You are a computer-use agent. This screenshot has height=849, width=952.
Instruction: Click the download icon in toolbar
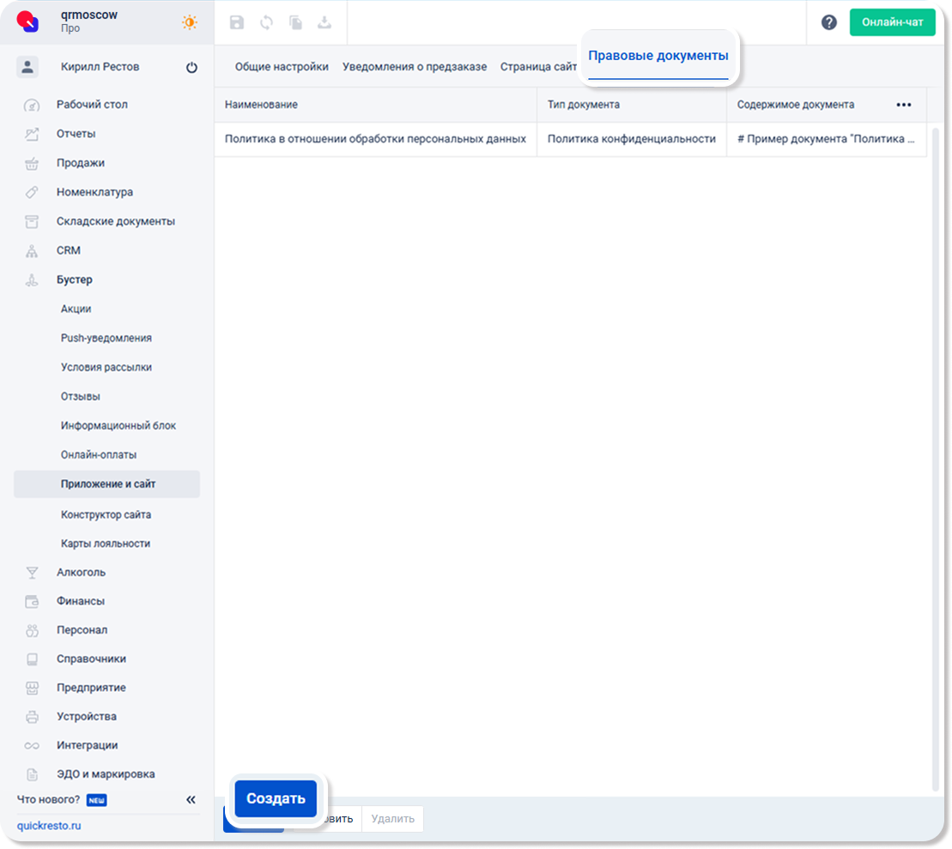click(x=324, y=23)
